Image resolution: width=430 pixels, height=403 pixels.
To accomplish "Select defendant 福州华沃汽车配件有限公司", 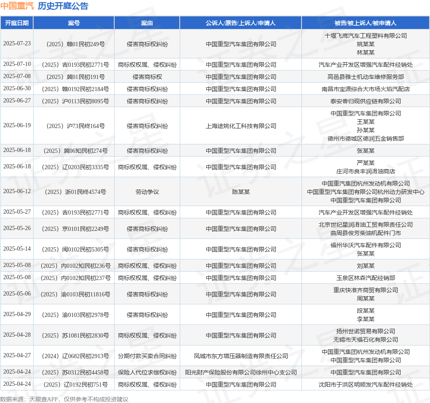I will [366, 245].
